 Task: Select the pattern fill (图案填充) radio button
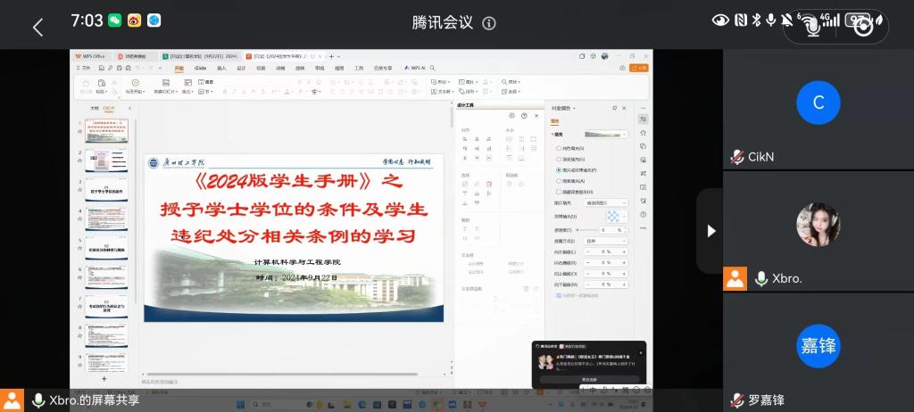(559, 180)
